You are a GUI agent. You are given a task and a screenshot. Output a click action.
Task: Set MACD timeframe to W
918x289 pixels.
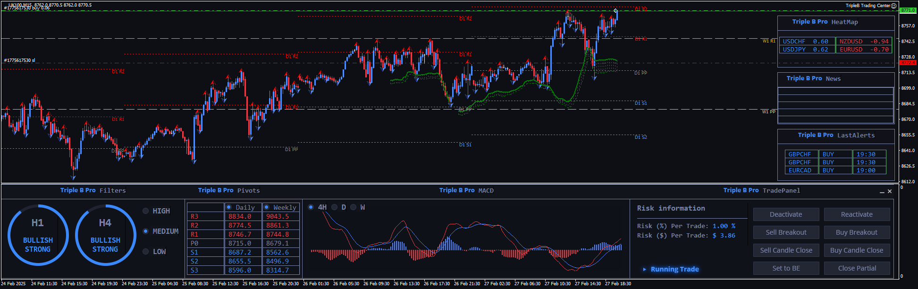[354, 207]
